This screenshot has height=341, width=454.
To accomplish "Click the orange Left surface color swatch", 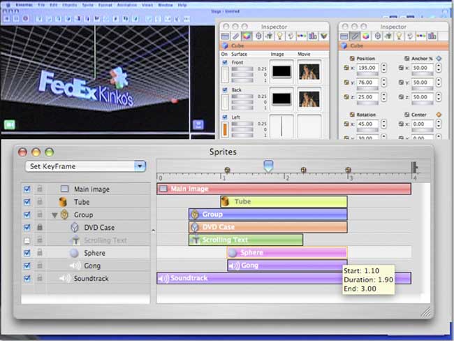I will click(225, 129).
